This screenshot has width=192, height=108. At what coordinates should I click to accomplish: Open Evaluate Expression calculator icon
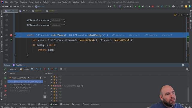tap(61, 69)
